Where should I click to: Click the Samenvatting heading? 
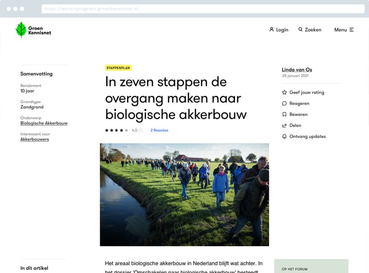[x=36, y=74]
